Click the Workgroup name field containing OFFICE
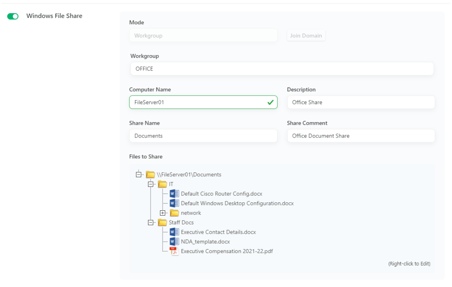Viewport: 452px width, 287px height. click(281, 69)
